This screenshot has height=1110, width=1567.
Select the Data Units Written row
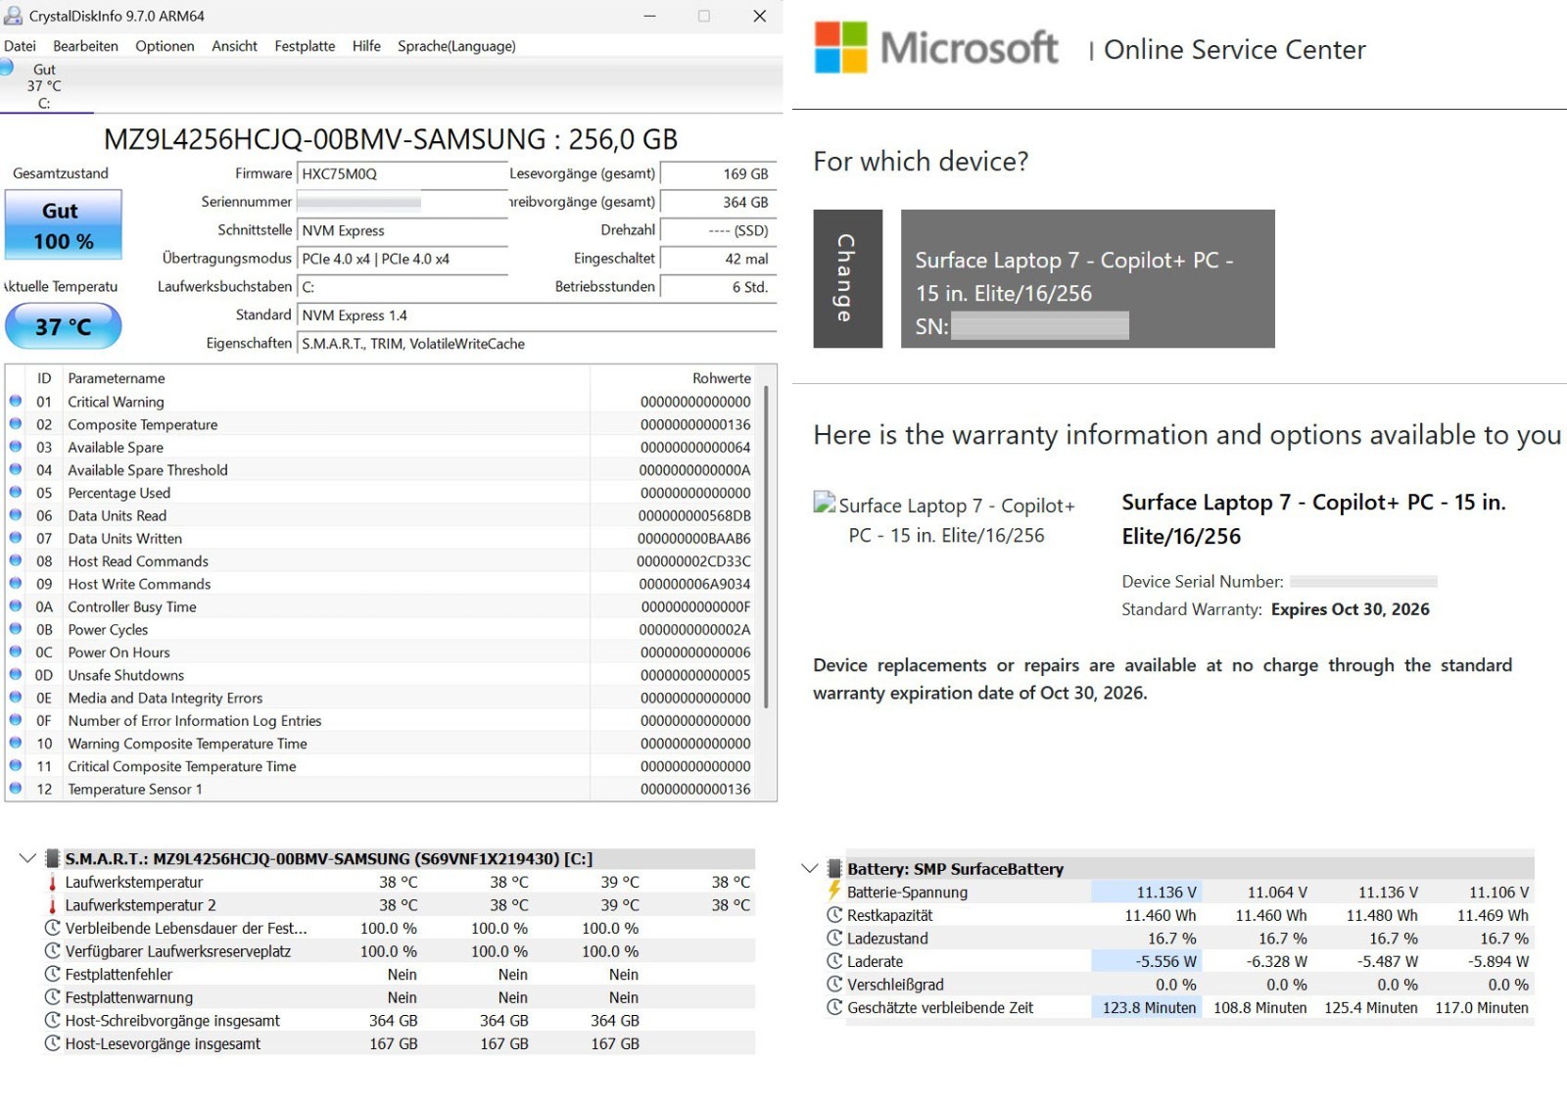click(x=382, y=538)
